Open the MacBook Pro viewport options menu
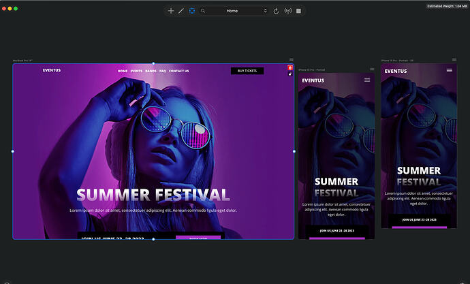 point(292,60)
